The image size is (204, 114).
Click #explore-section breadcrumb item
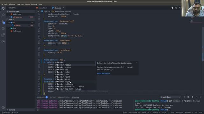[x=62, y=11]
